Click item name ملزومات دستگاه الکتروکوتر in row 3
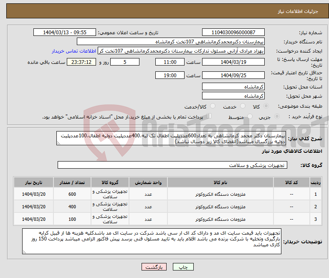The height and width of the screenshot is (278, 329). pos(220,219)
